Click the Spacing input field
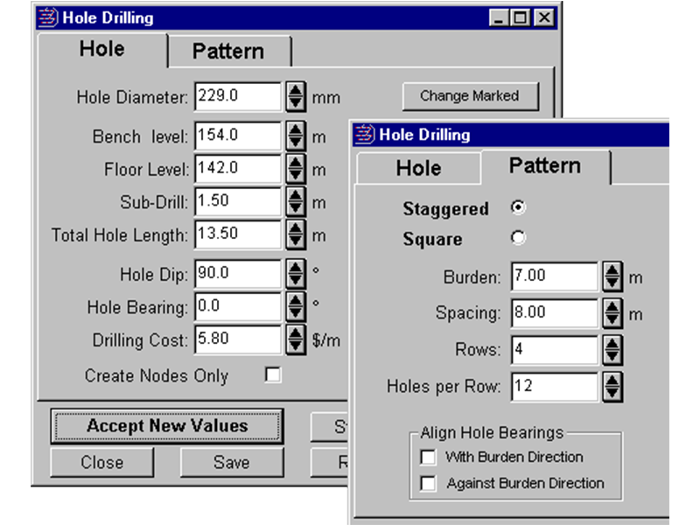 pyautogui.click(x=554, y=313)
